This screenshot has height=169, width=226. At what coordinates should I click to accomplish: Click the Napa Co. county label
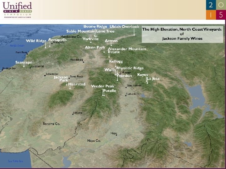click(94, 141)
